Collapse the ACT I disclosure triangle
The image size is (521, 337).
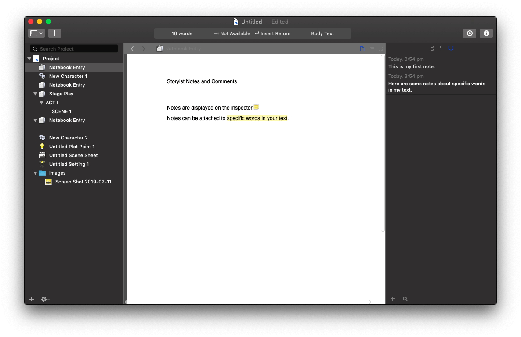(x=42, y=103)
